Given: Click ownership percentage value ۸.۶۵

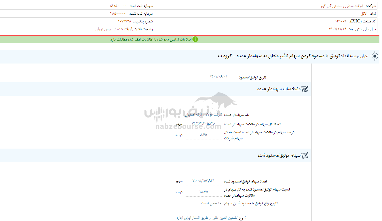Looking at the screenshot, I should click(204, 134).
